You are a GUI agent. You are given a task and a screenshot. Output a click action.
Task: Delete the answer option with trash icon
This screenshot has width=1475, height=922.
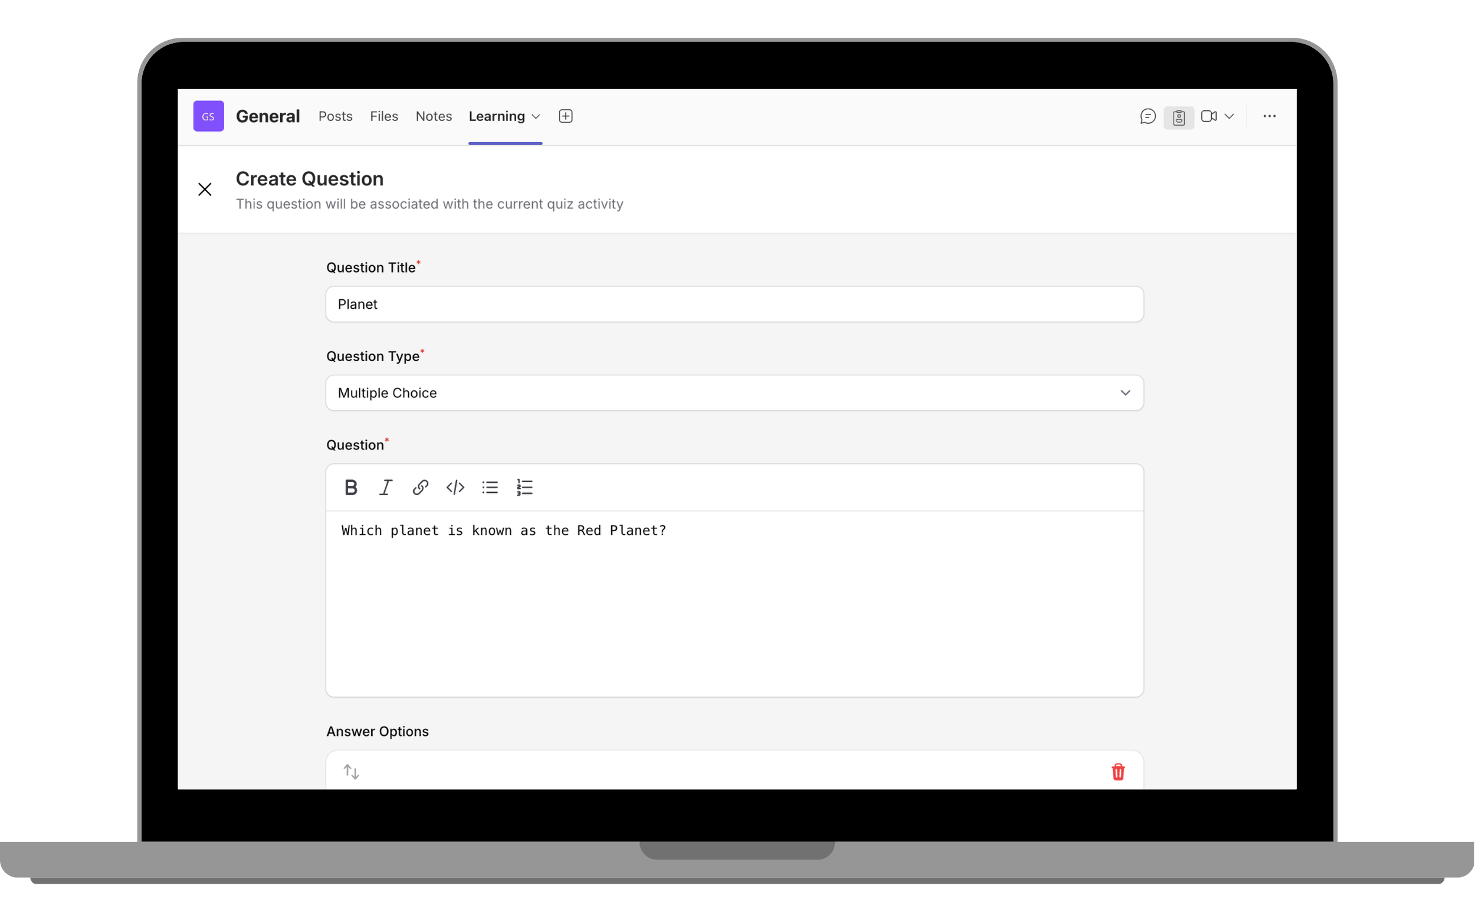(x=1117, y=771)
